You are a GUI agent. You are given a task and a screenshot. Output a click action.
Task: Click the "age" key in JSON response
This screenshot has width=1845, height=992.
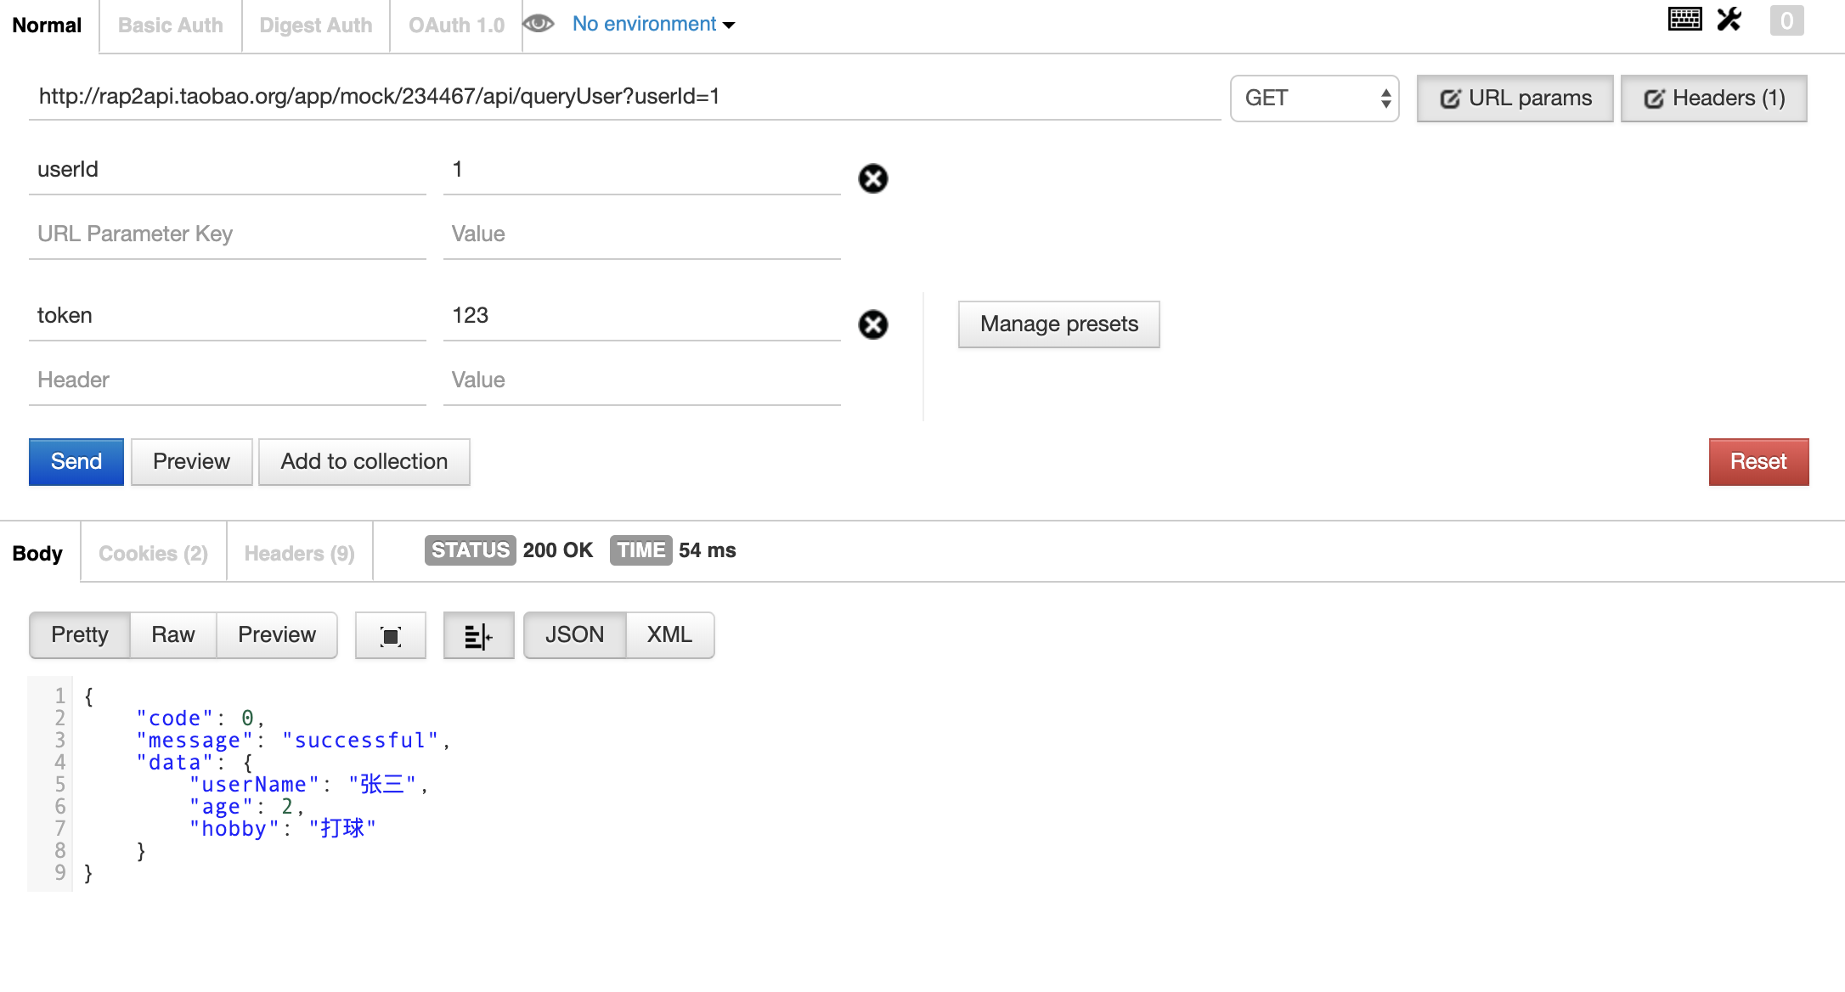(221, 807)
